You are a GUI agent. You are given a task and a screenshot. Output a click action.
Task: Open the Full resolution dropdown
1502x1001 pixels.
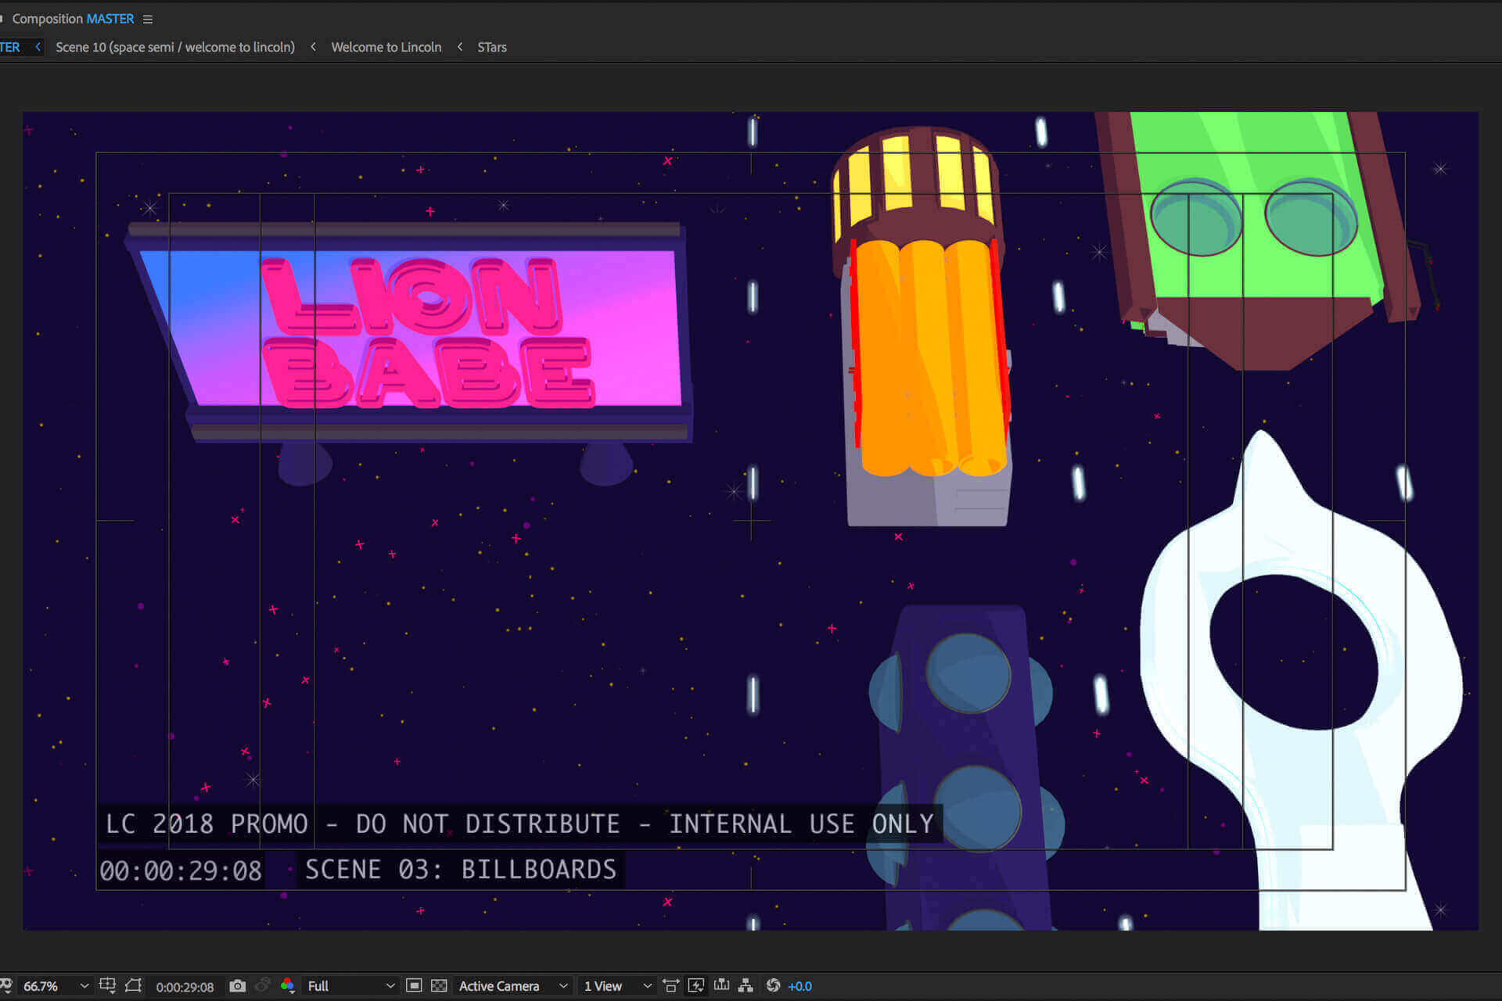(350, 986)
